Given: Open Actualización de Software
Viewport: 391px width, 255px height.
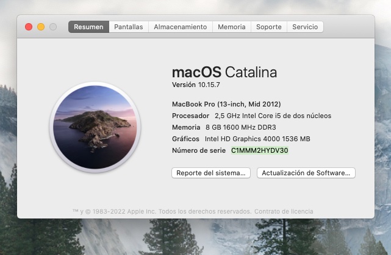Looking at the screenshot, I should pyautogui.click(x=306, y=173).
